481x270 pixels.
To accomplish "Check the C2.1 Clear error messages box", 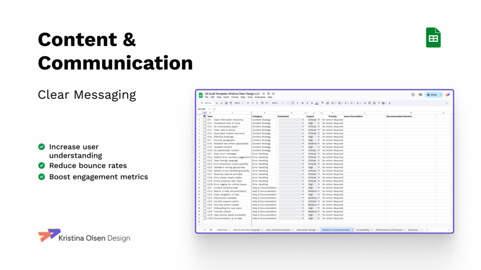I will coord(205,154).
